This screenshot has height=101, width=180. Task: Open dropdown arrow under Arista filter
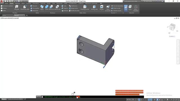(x=130, y=10)
